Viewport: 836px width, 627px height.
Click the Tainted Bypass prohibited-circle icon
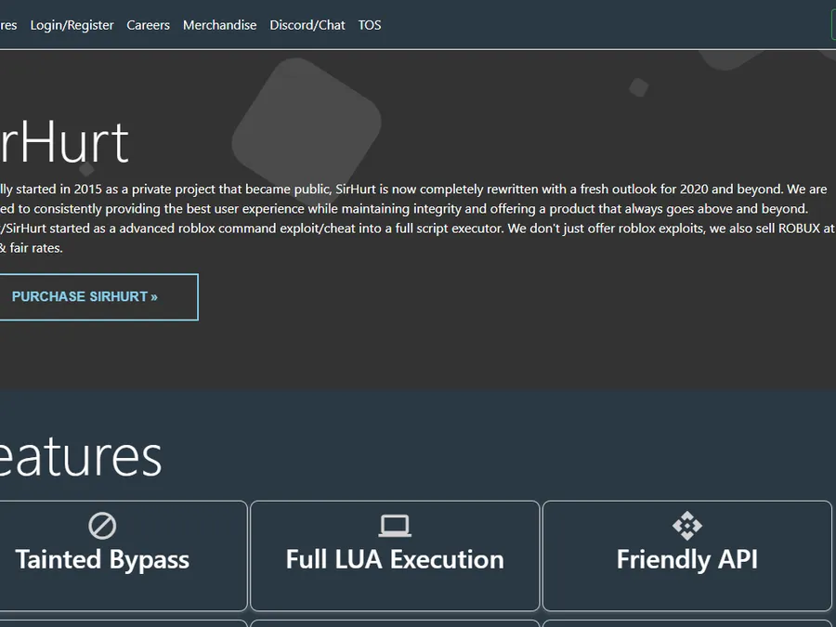(x=102, y=526)
